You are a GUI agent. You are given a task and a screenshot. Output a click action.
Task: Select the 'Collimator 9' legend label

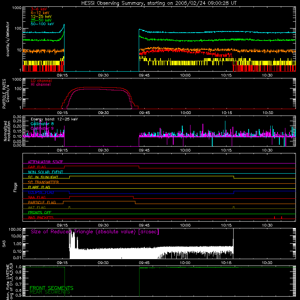click(x=42, y=128)
